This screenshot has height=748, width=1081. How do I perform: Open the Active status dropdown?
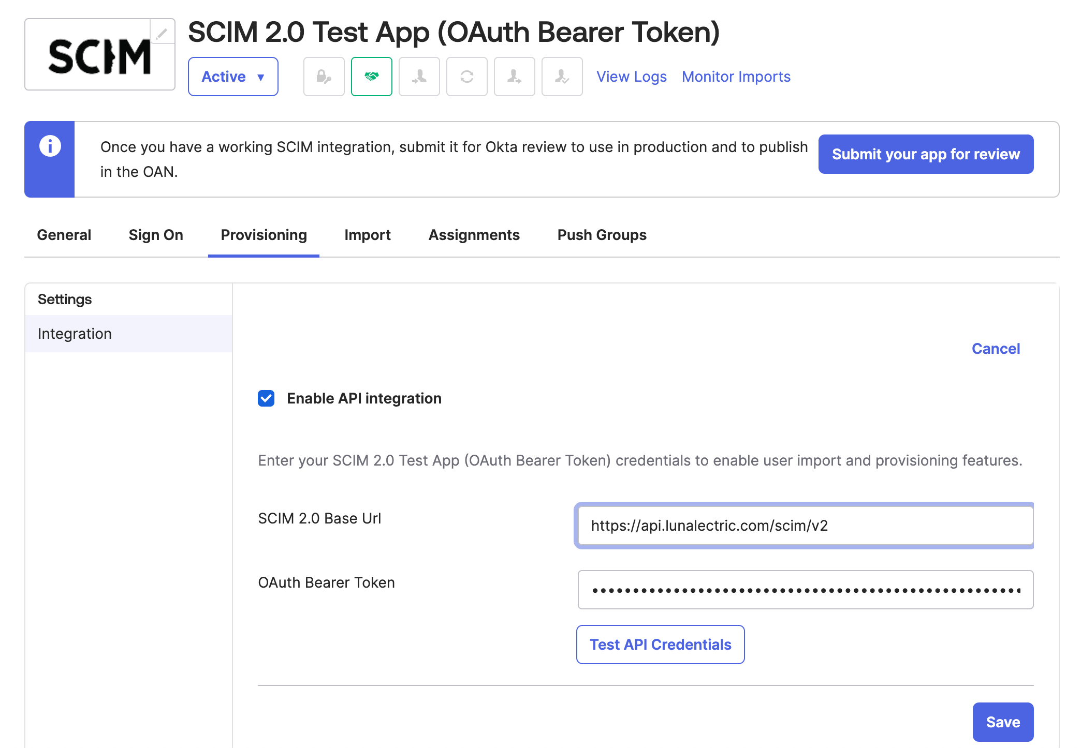click(233, 77)
